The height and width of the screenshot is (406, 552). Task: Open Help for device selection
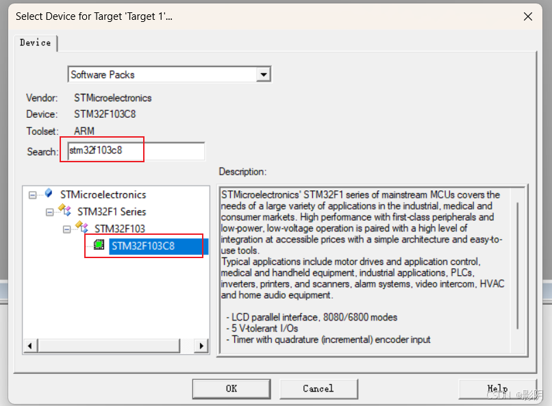click(x=497, y=388)
